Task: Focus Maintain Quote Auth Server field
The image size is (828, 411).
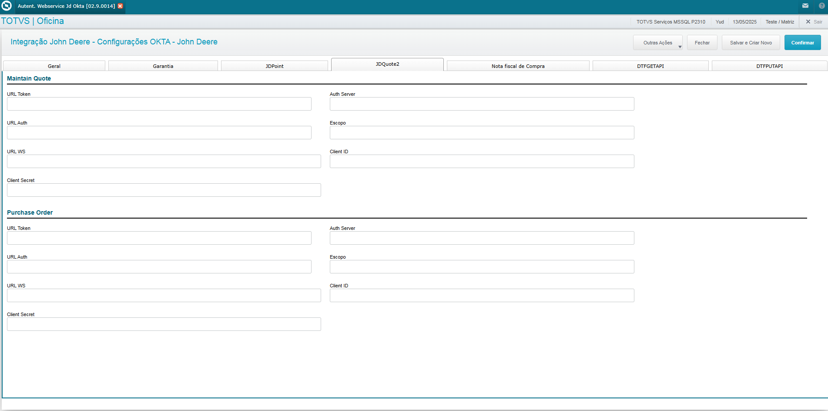Action: (482, 104)
